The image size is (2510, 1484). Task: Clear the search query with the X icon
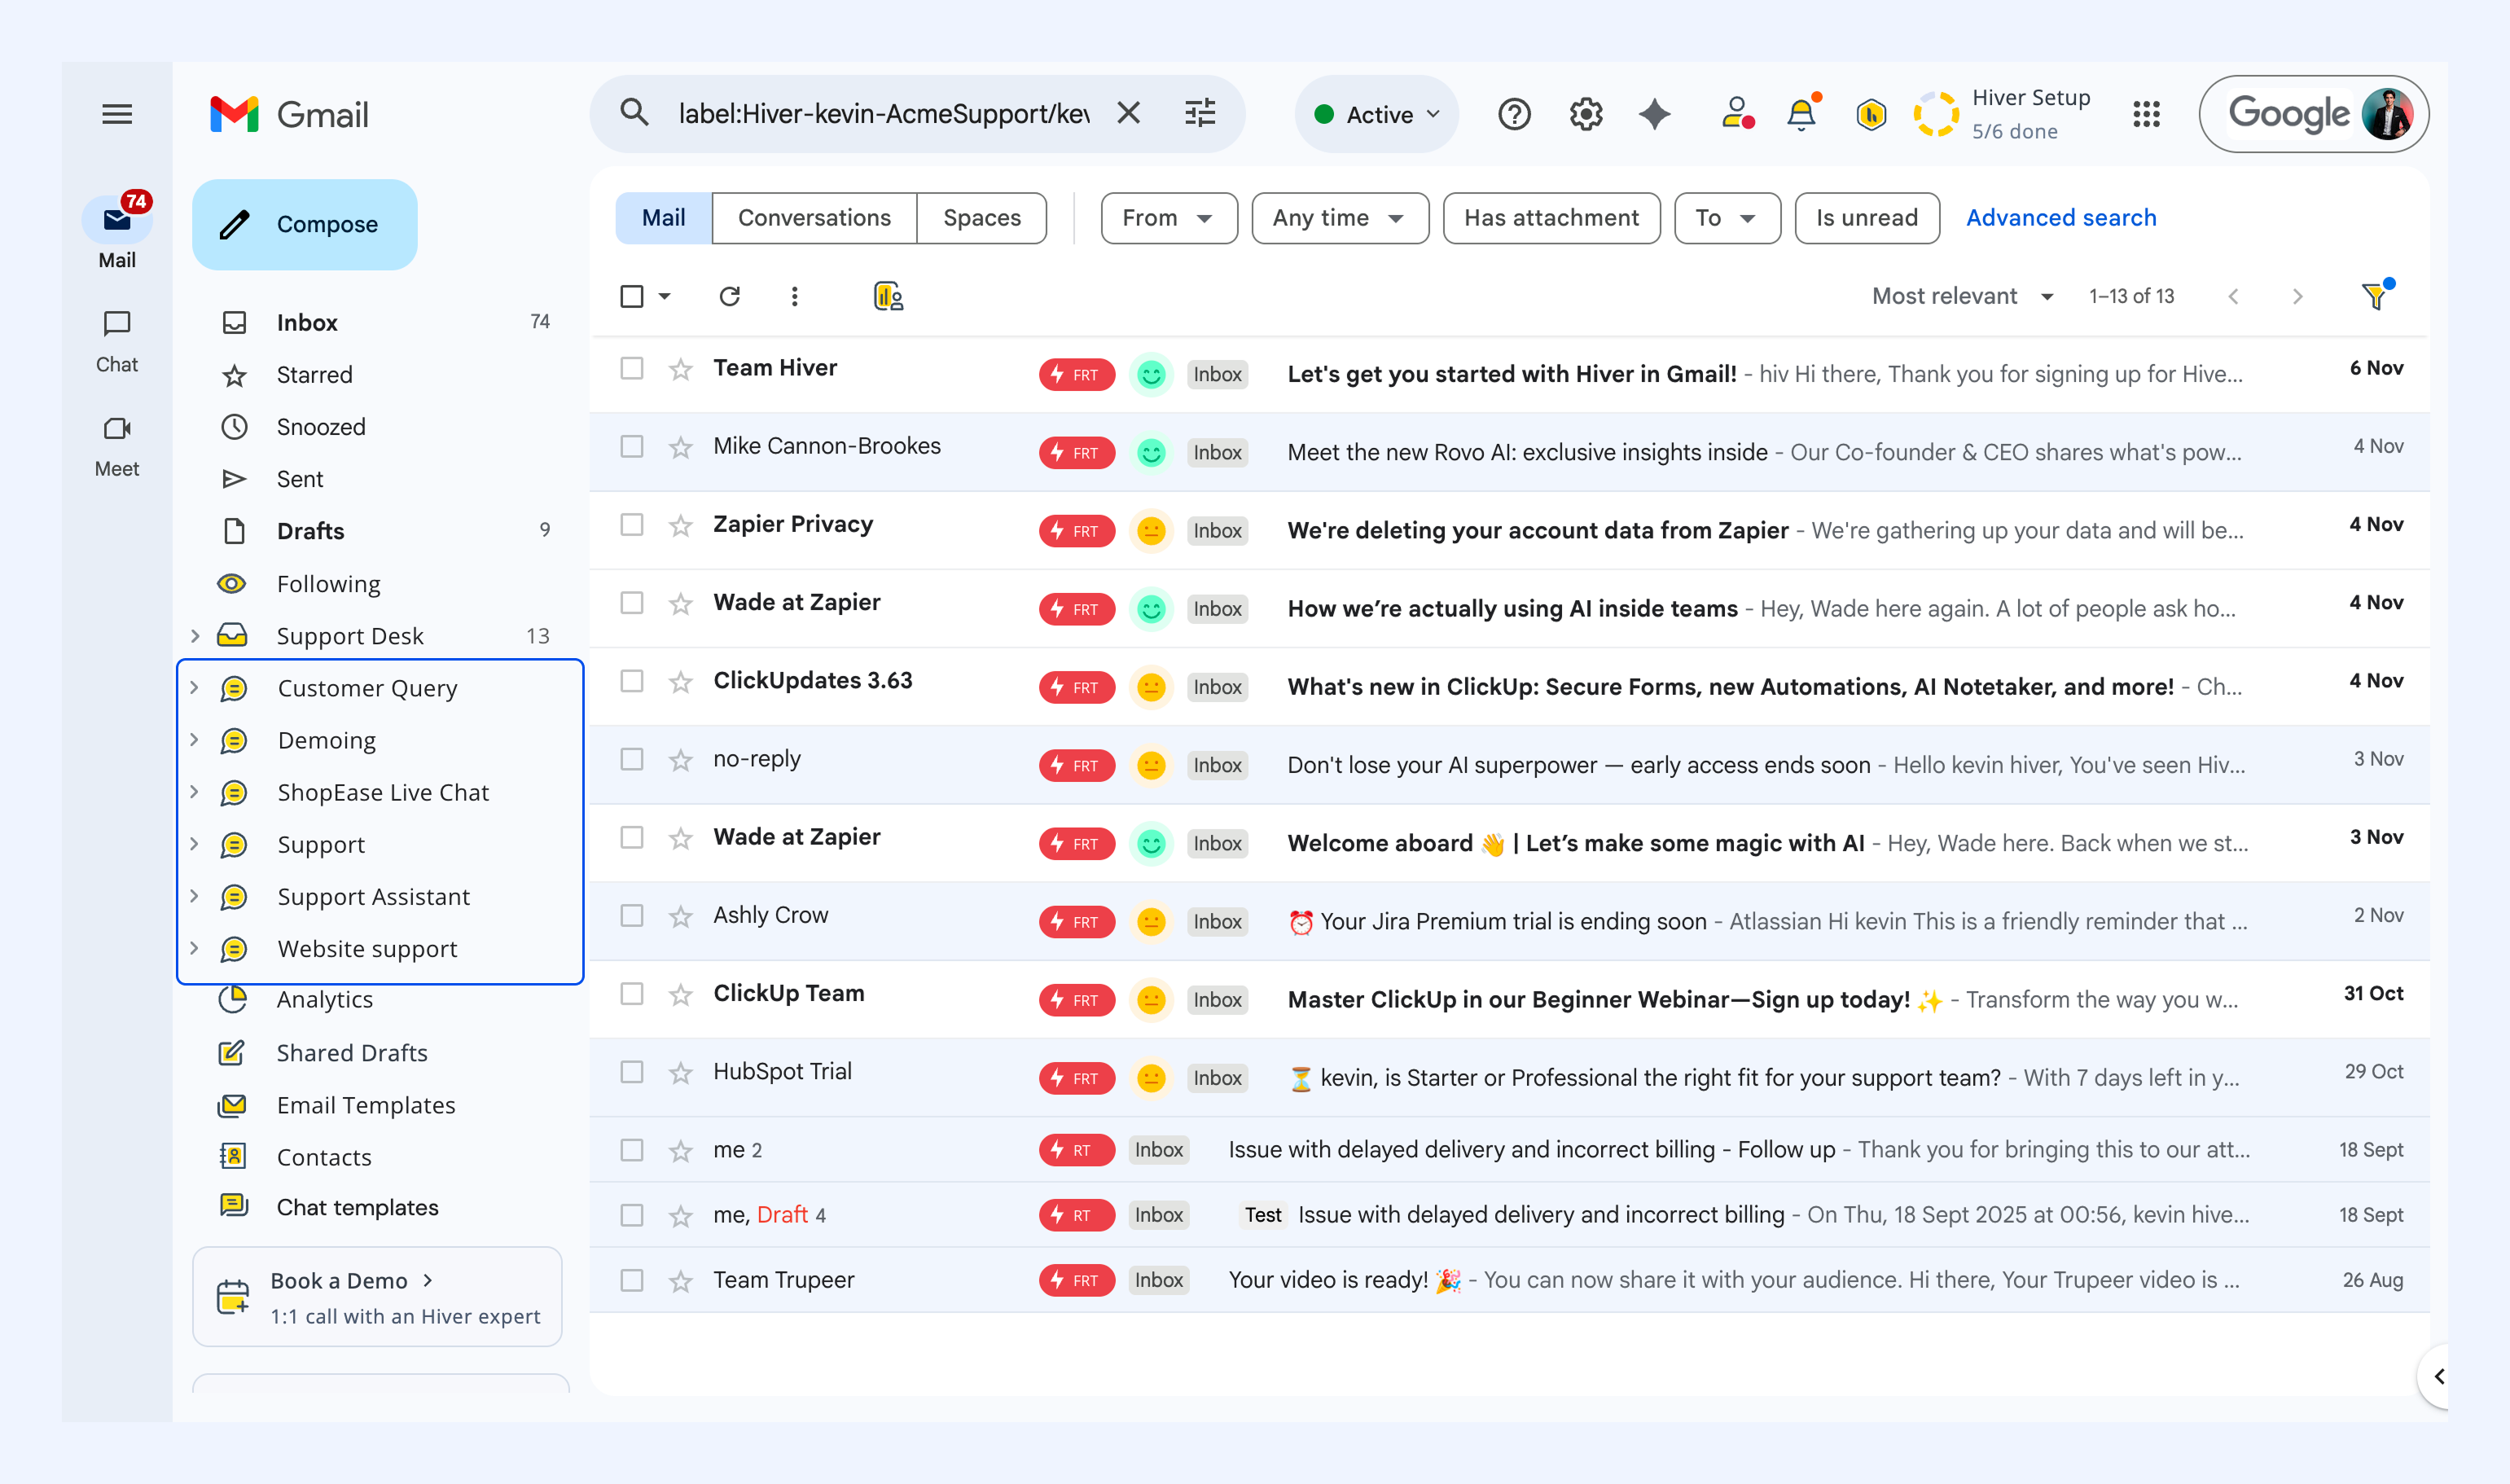(x=1129, y=113)
